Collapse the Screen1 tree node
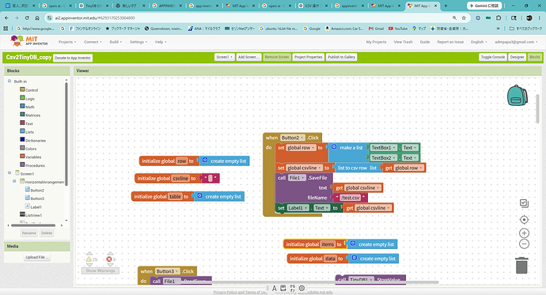Viewport: 546px width, 295px height. click(9, 172)
